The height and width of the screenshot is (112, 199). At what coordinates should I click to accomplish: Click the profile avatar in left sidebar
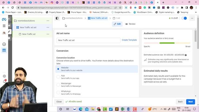click(4, 33)
